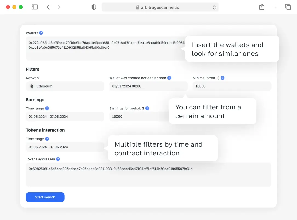Click the Tokens addresses help icon
This screenshot has height=220, width=297.
[58, 159]
